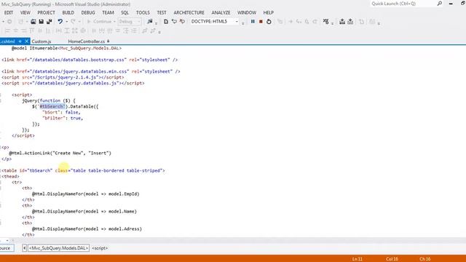Click the page icon before DOCTYPE box
466x262 pixels.
click(166, 21)
